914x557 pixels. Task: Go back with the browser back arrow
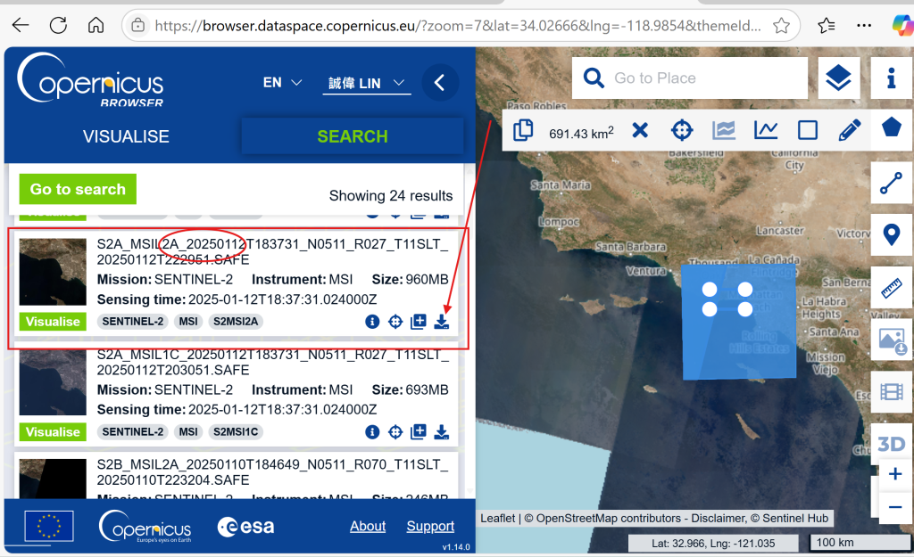21,25
